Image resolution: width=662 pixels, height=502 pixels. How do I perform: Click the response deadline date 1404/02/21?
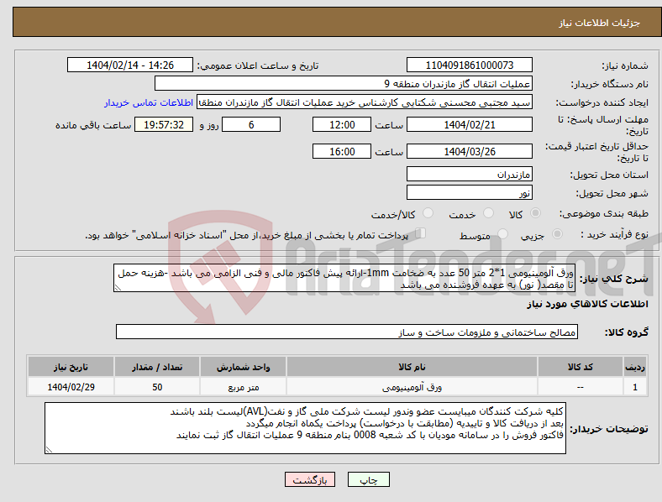[x=469, y=124]
